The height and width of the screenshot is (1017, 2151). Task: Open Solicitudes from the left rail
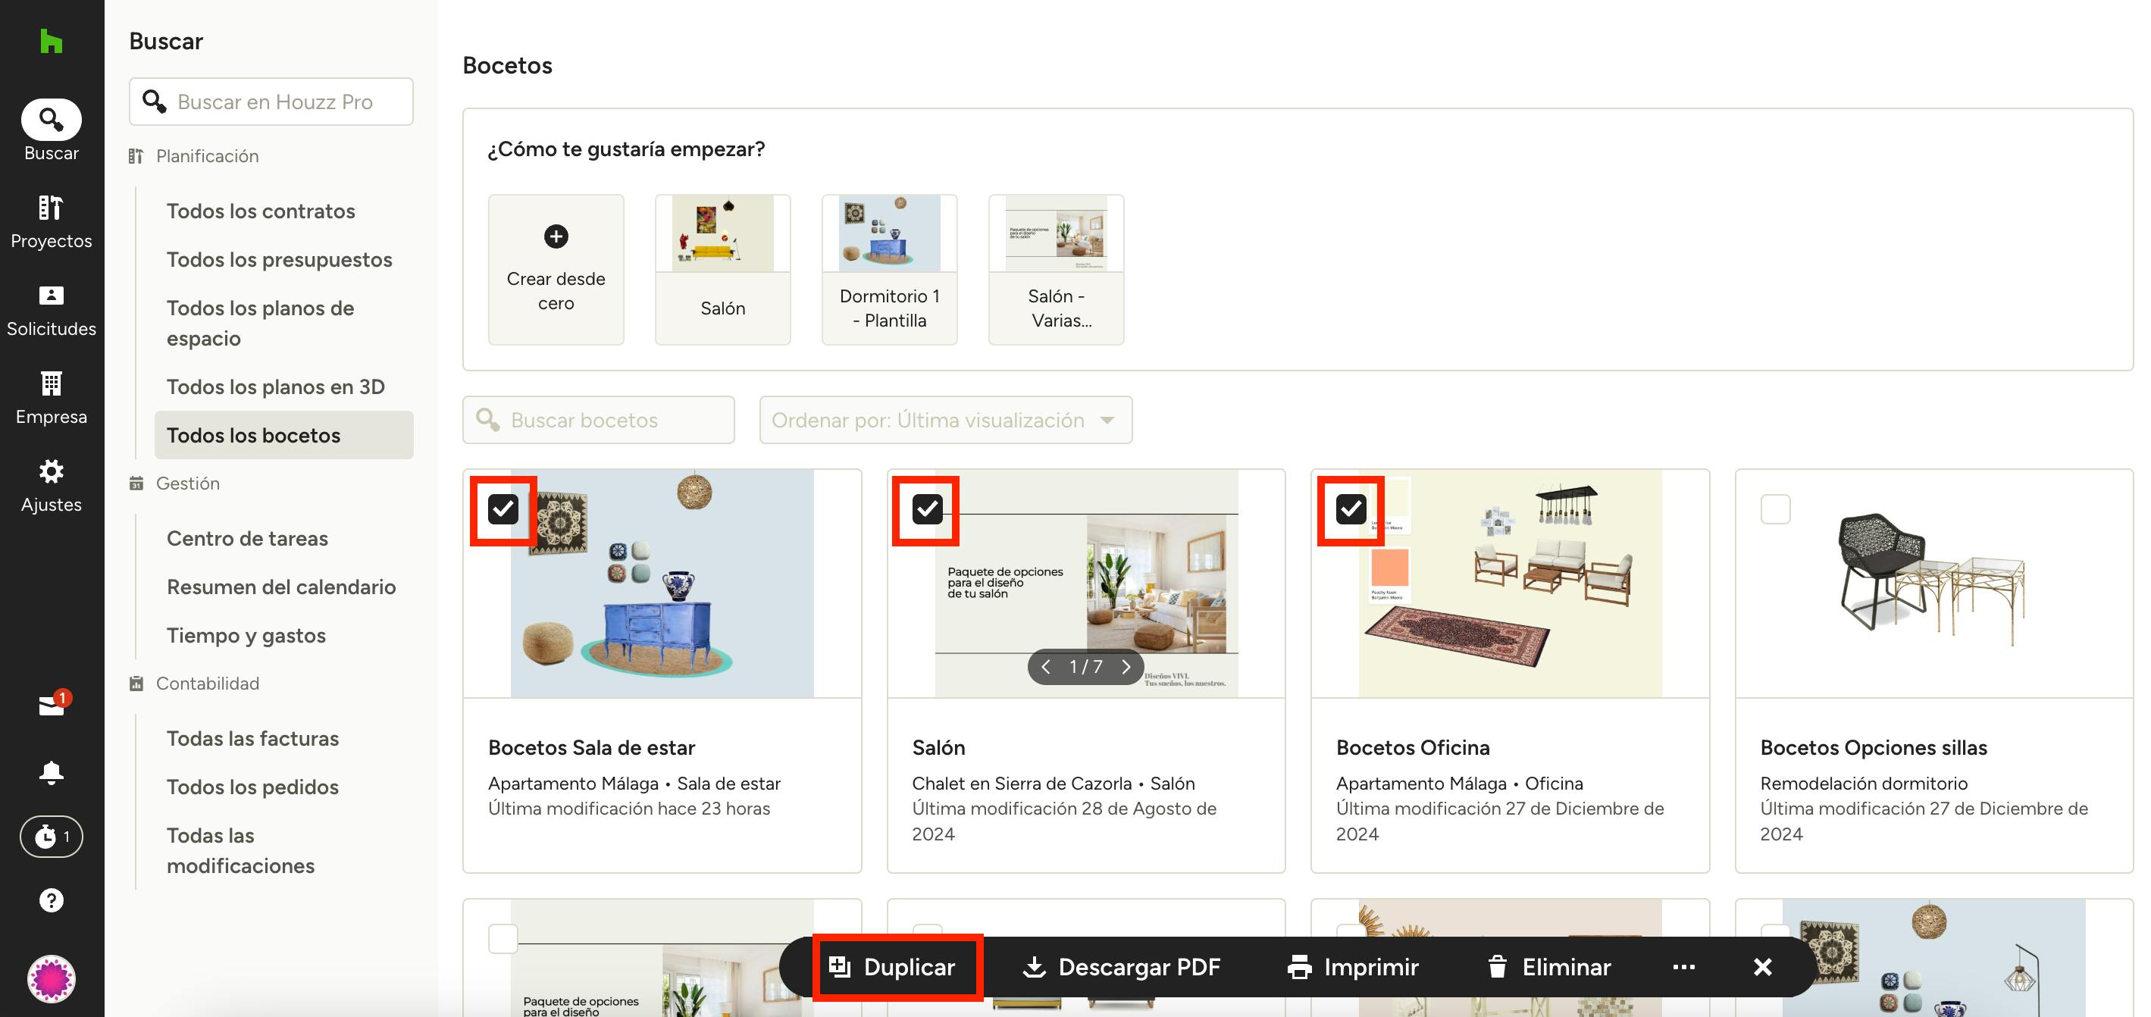51,311
